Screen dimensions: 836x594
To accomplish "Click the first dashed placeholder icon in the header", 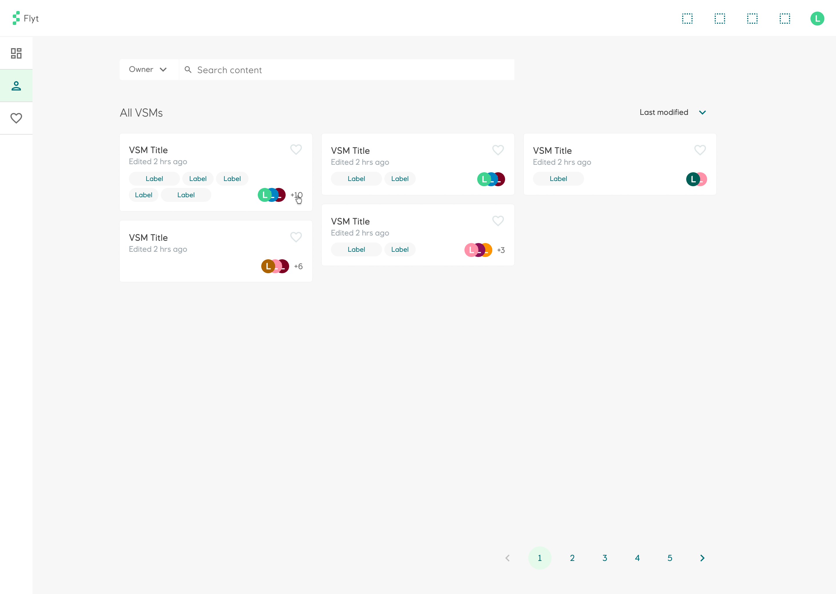I will [x=687, y=18].
